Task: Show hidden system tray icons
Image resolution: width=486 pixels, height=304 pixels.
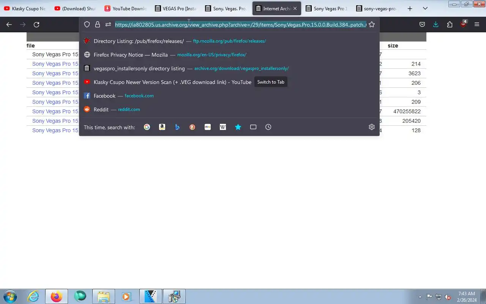Action: (x=420, y=297)
